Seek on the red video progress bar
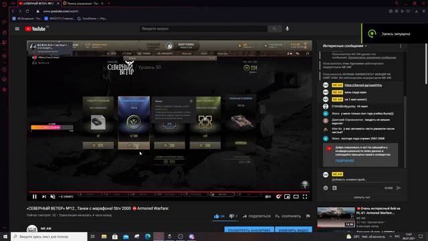The image size is (428, 241). pos(169,192)
